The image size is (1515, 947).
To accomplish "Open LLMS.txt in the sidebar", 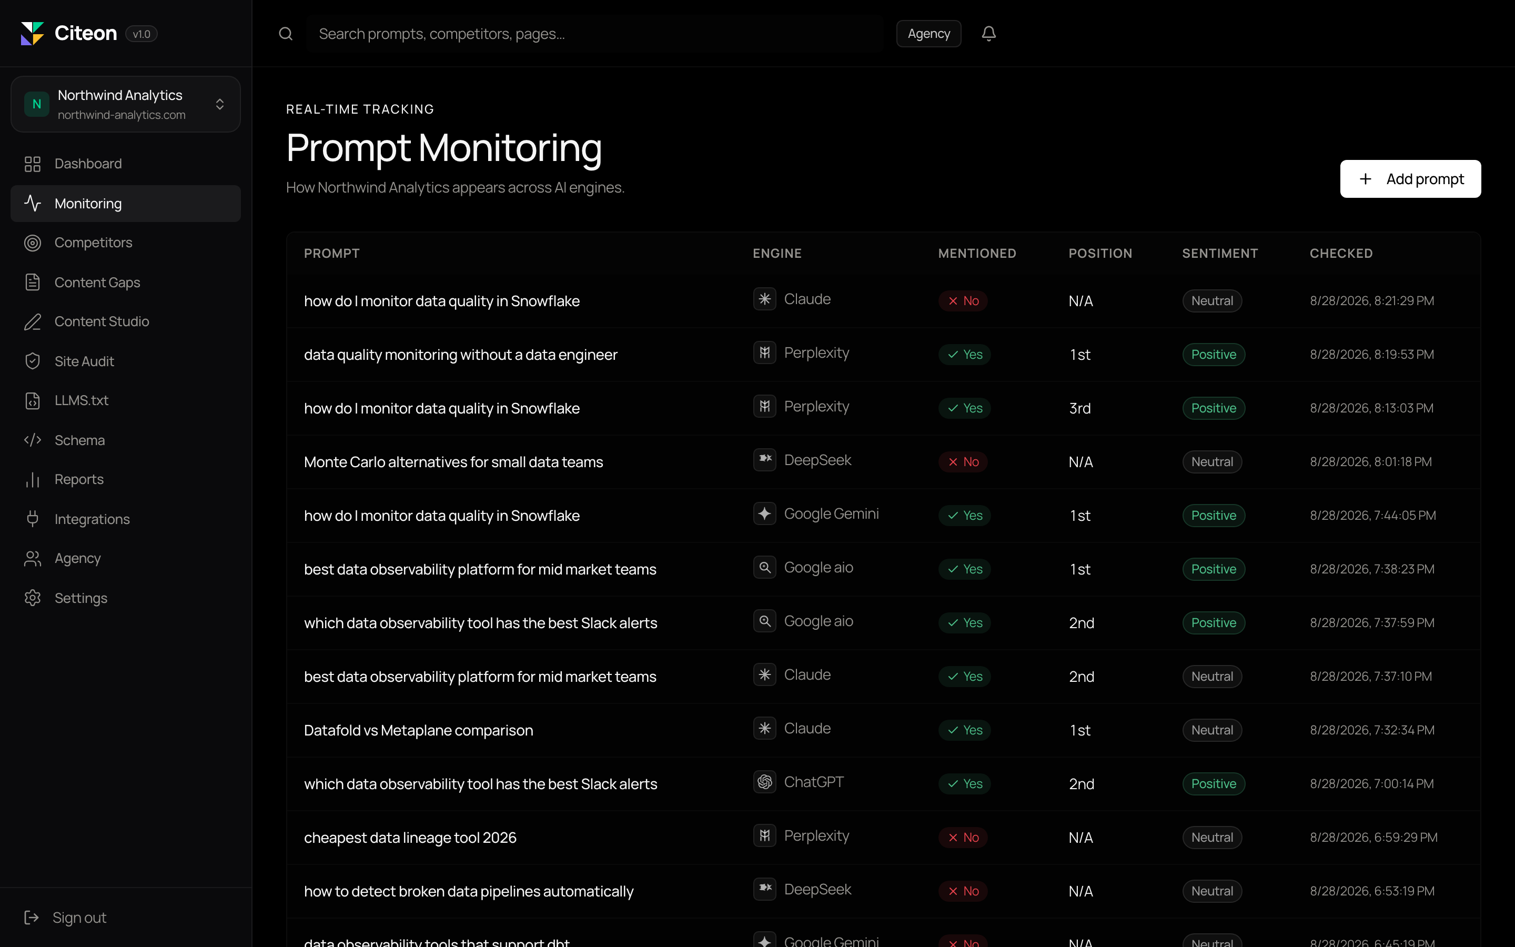I will coord(125,401).
